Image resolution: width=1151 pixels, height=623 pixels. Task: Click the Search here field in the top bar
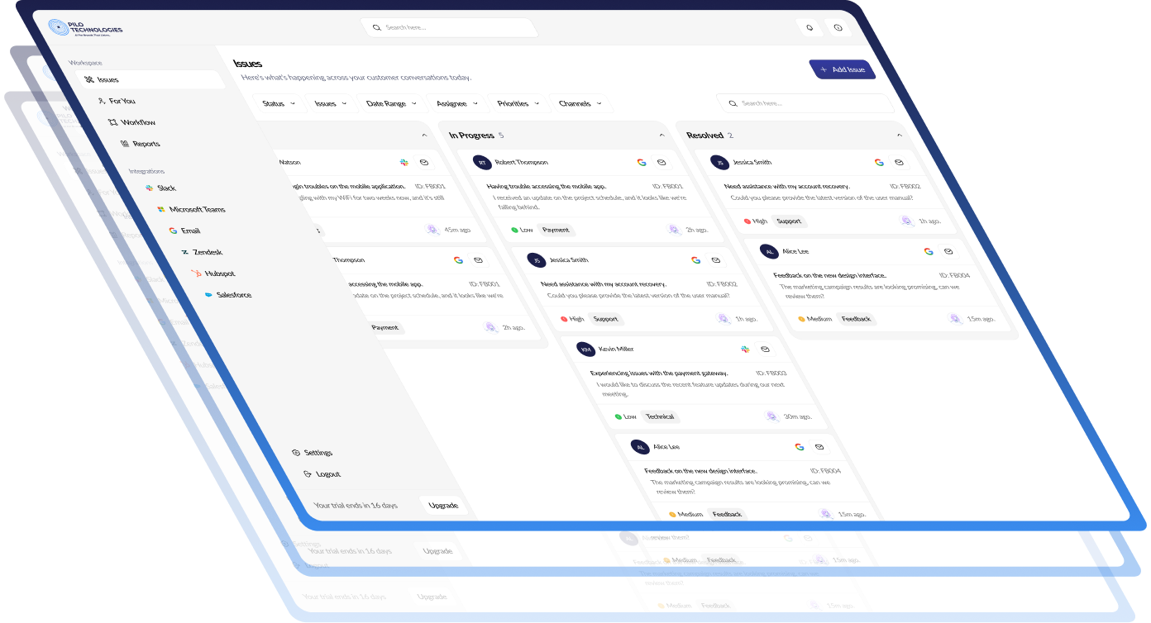[x=449, y=26]
